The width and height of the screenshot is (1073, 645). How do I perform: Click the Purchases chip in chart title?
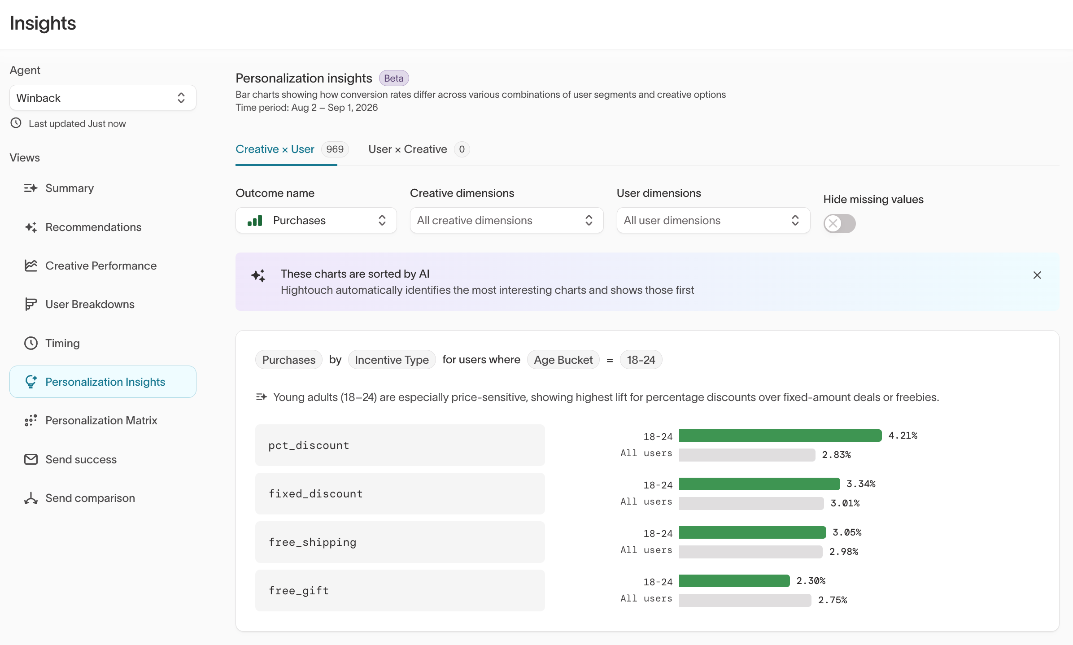288,360
